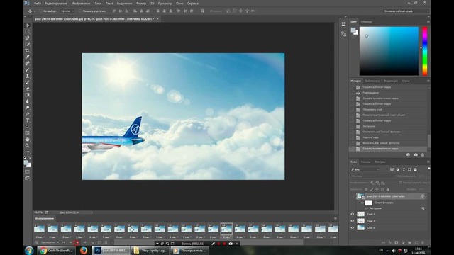Image resolution: width=454 pixels, height=255 pixels.
Task: Toggle visibility of layer Слой 0
Action: point(353,228)
